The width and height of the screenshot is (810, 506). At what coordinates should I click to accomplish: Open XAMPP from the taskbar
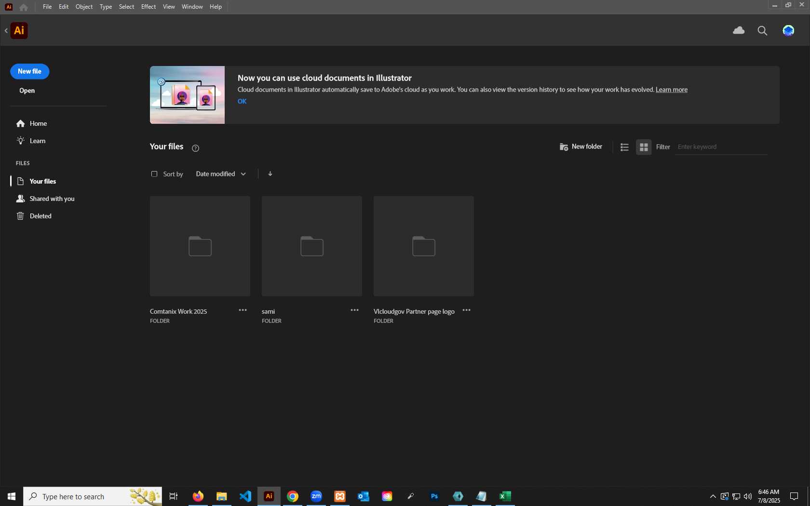[x=339, y=496]
